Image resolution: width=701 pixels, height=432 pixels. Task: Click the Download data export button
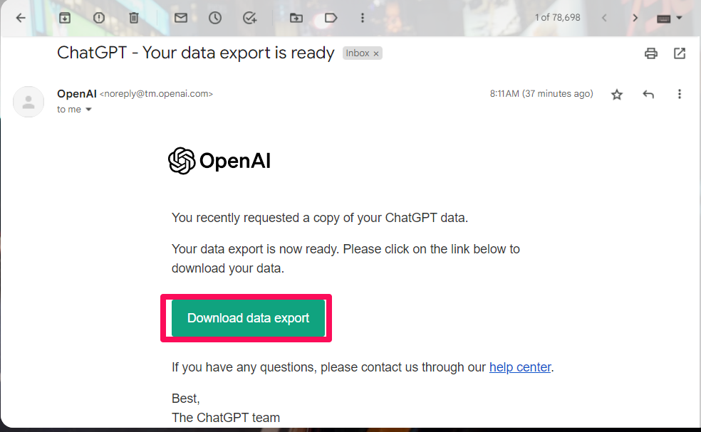click(248, 318)
